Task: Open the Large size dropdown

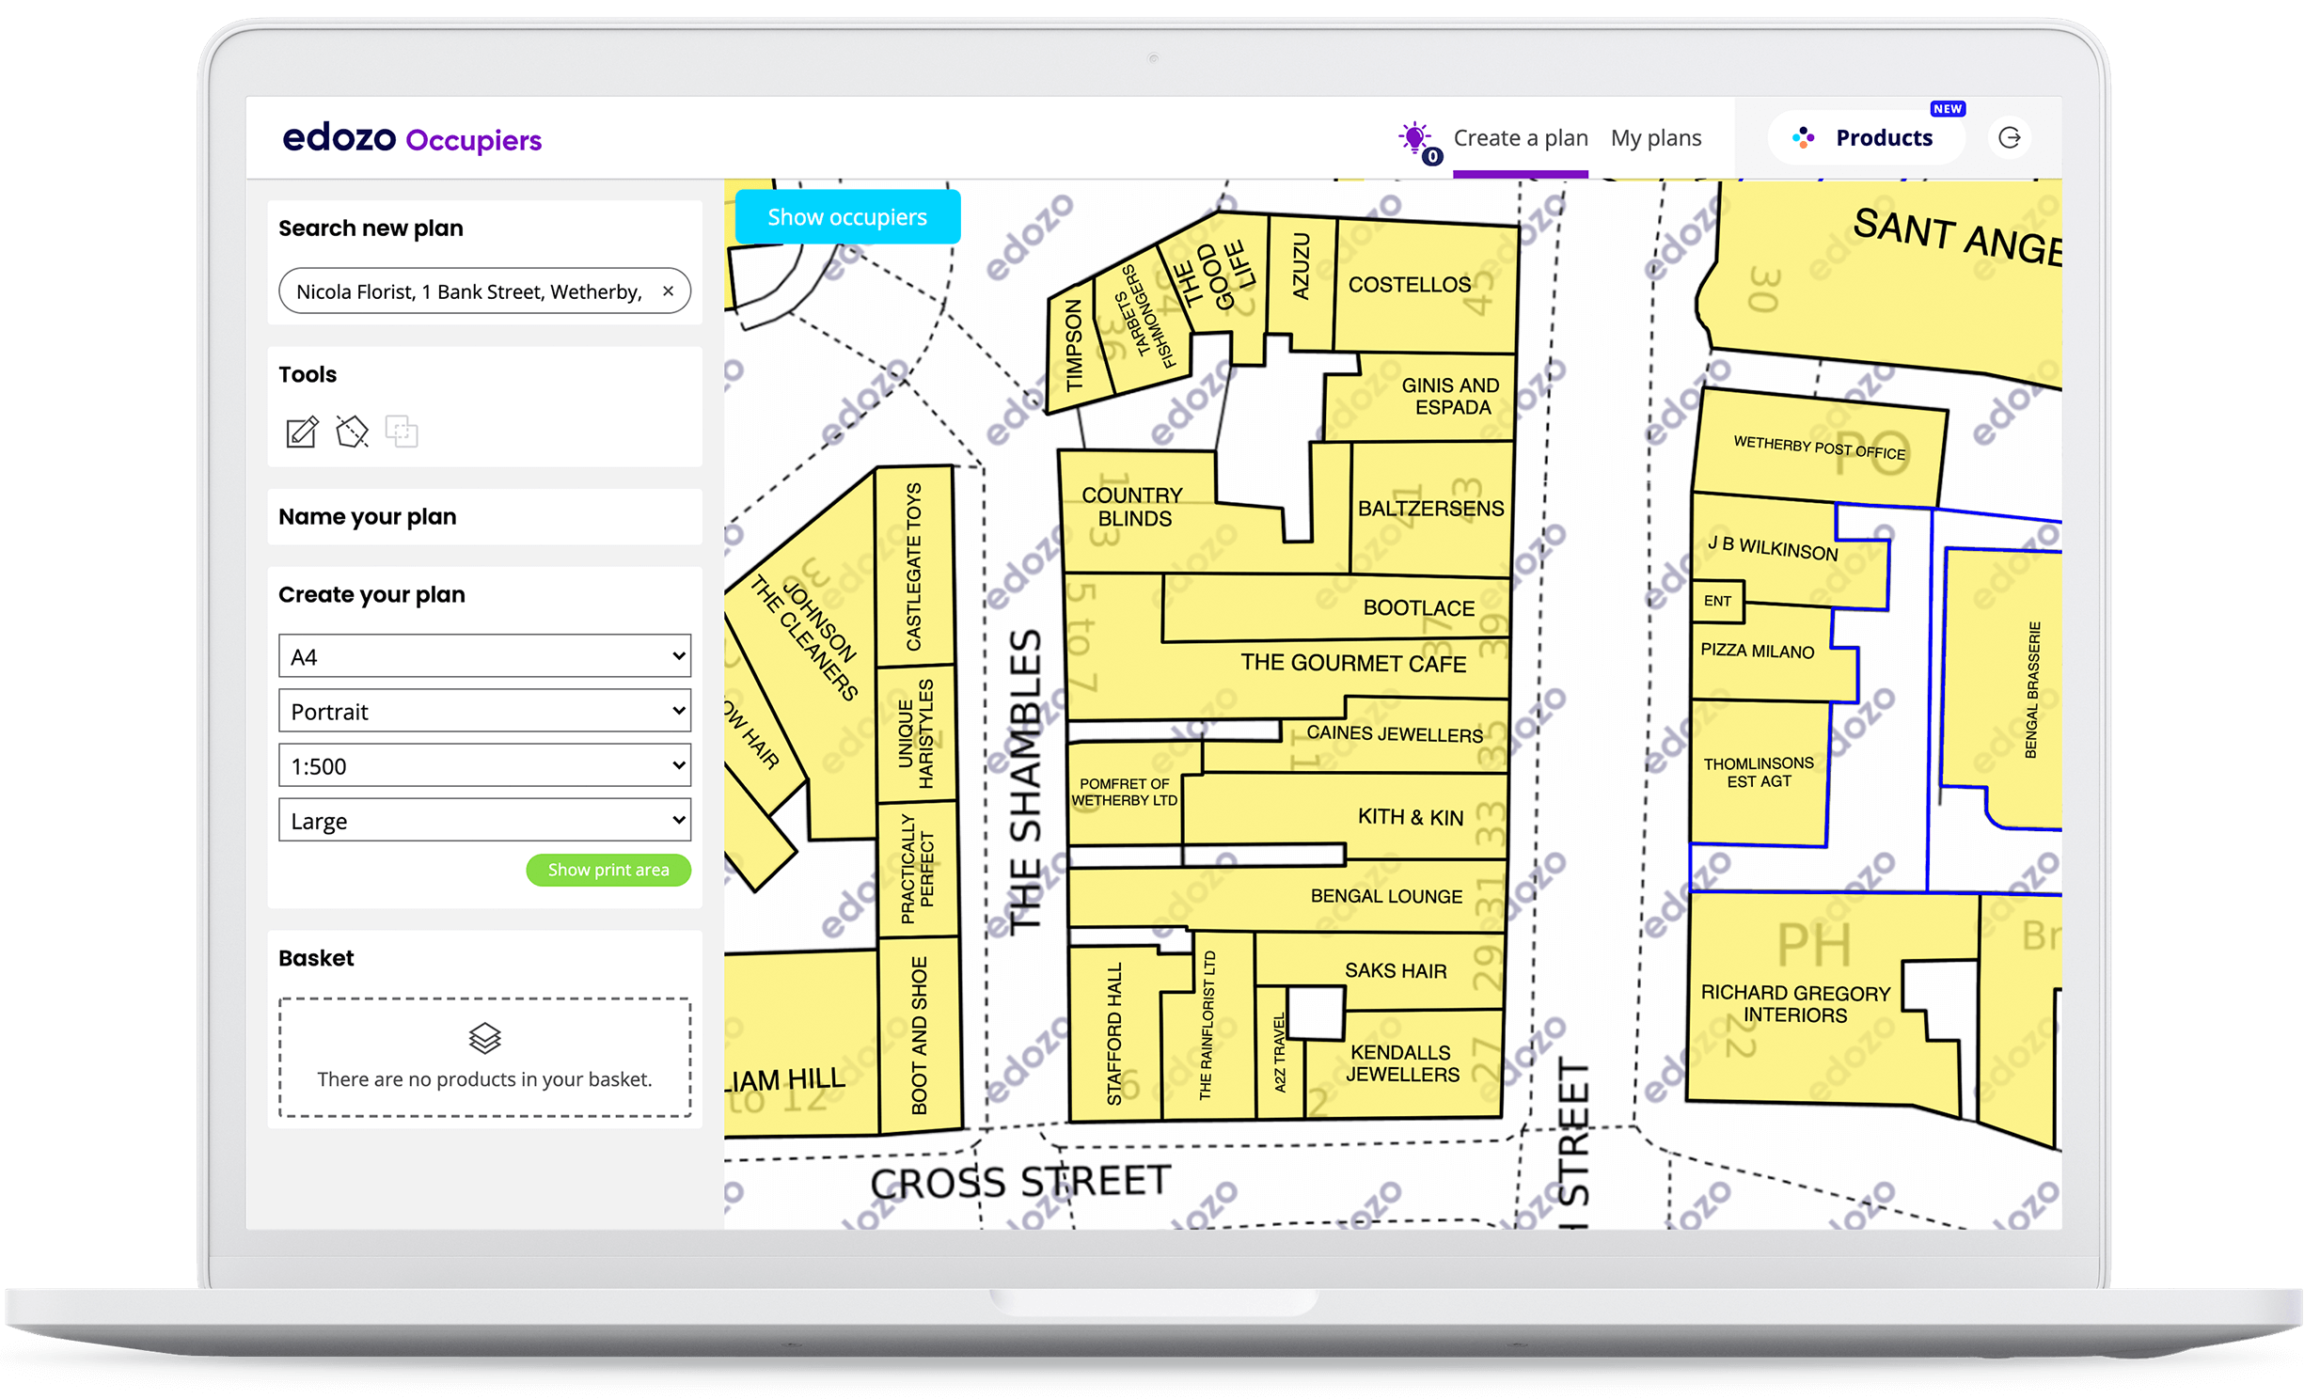Action: click(x=484, y=821)
